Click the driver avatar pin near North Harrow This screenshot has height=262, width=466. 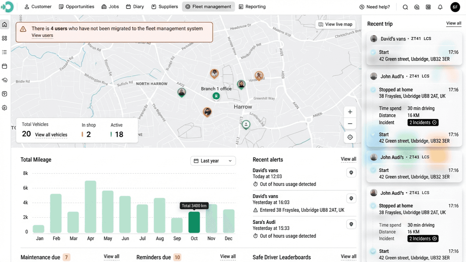182,92
